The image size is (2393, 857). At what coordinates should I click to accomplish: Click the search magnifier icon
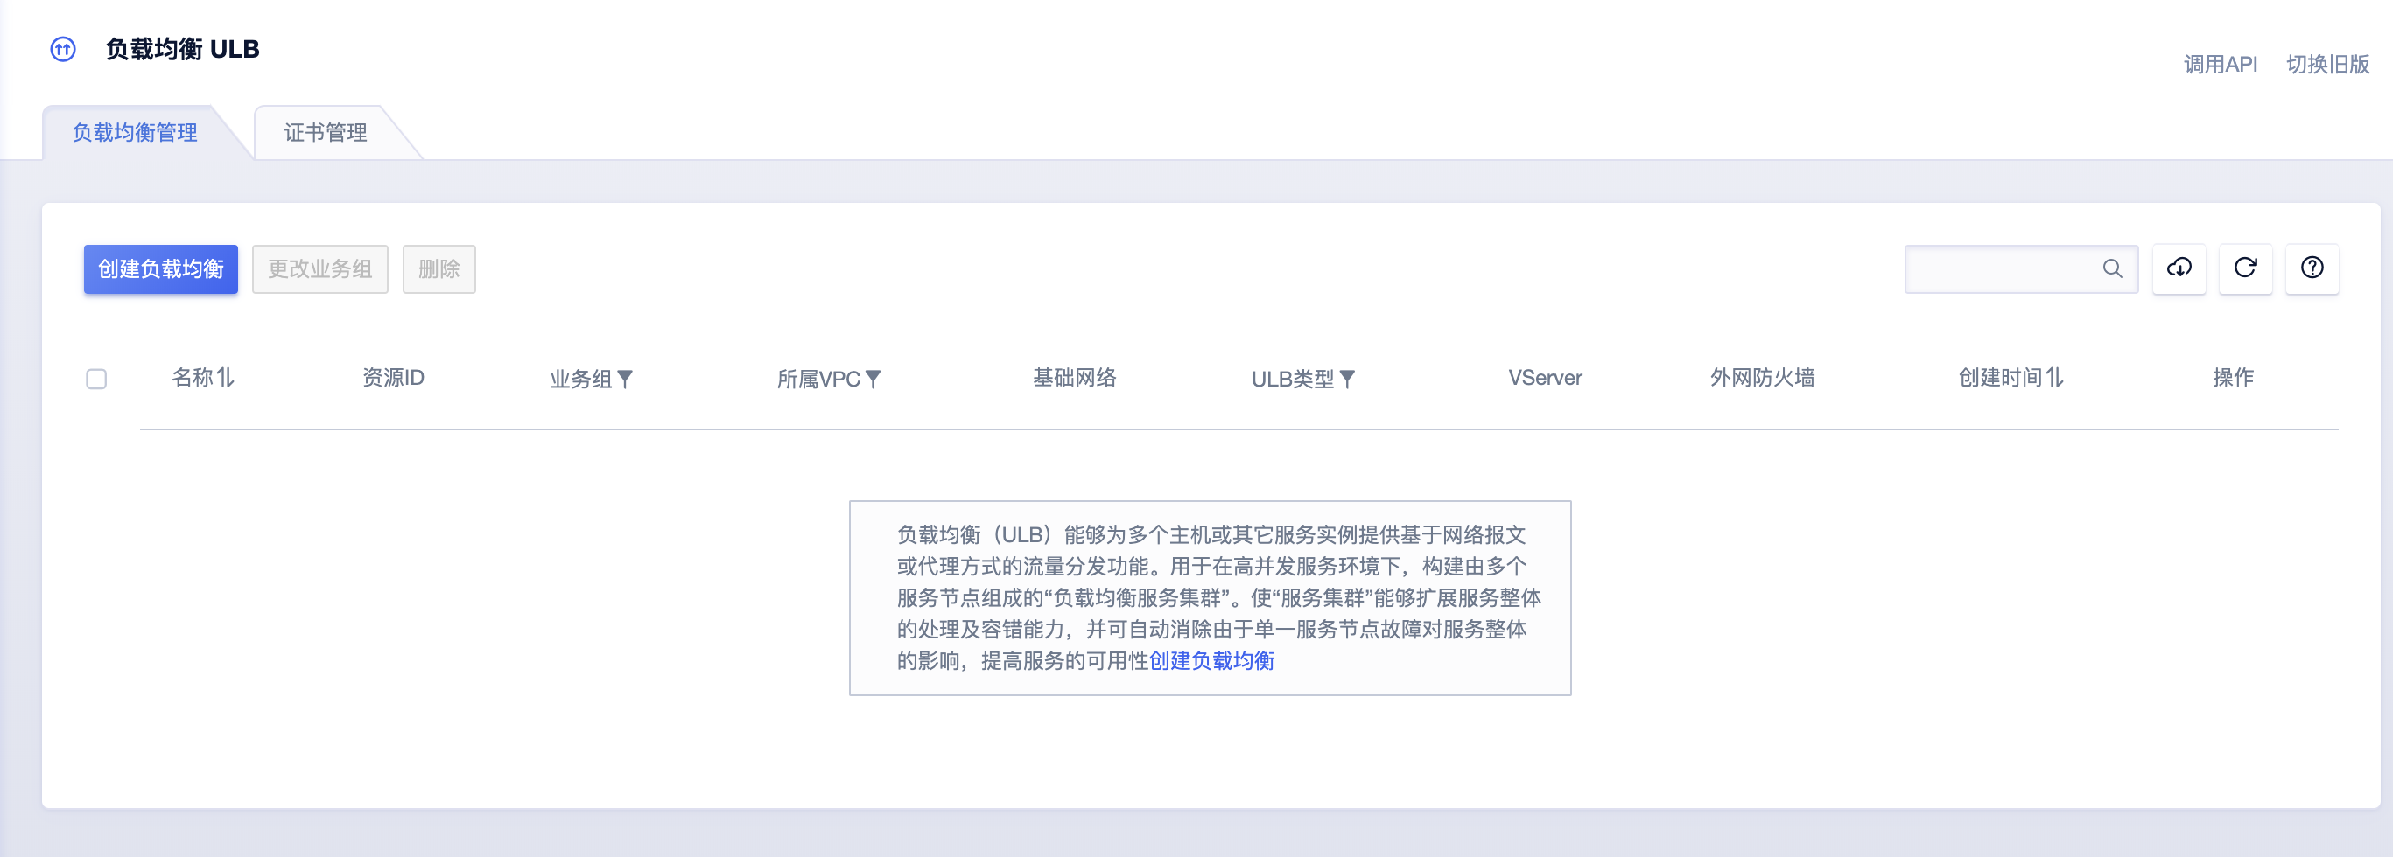point(2111,268)
